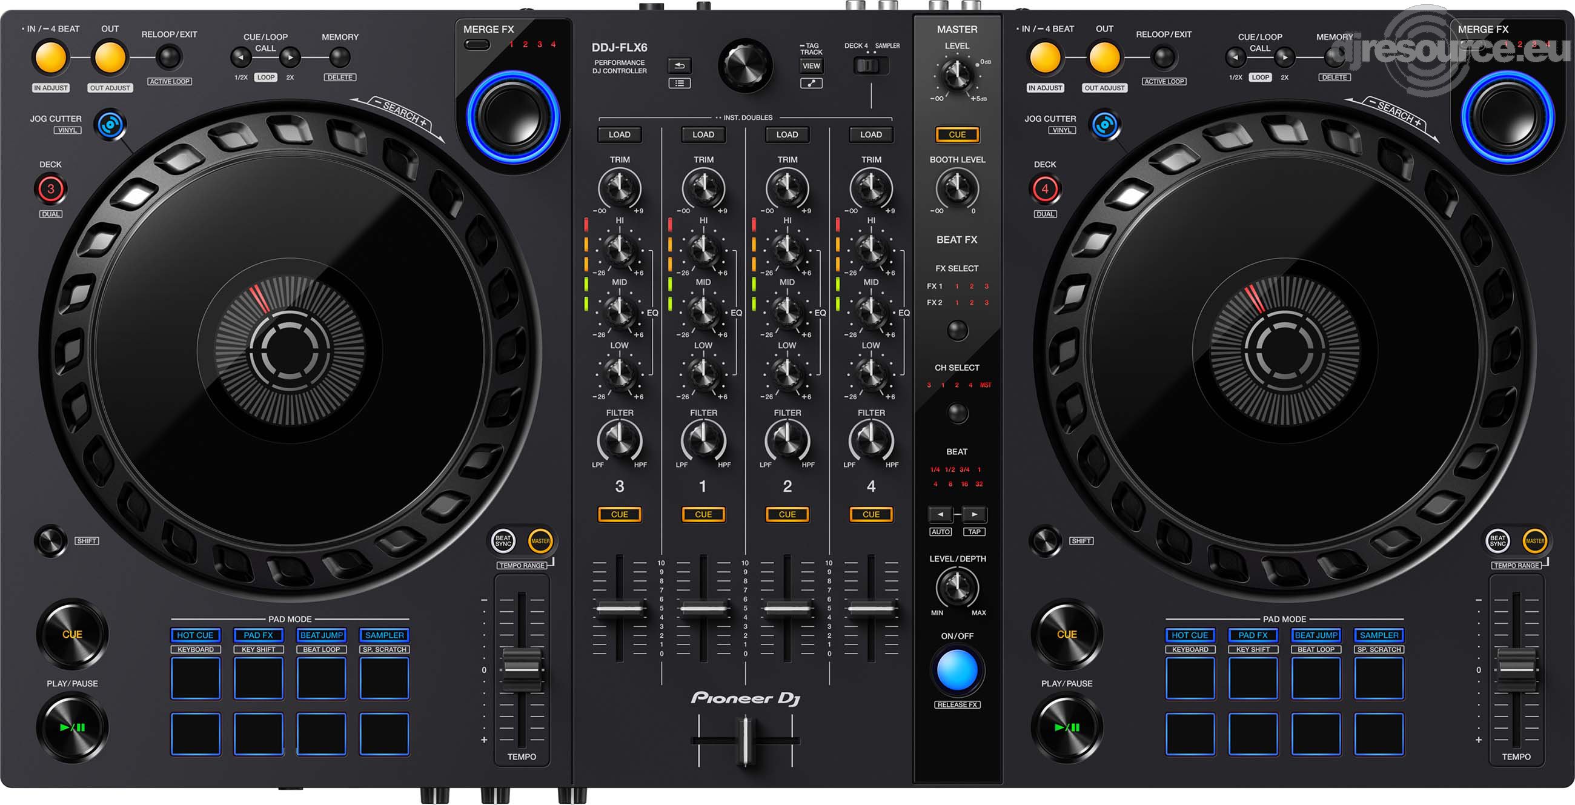Click the right deck tempo slider handle

click(1516, 669)
